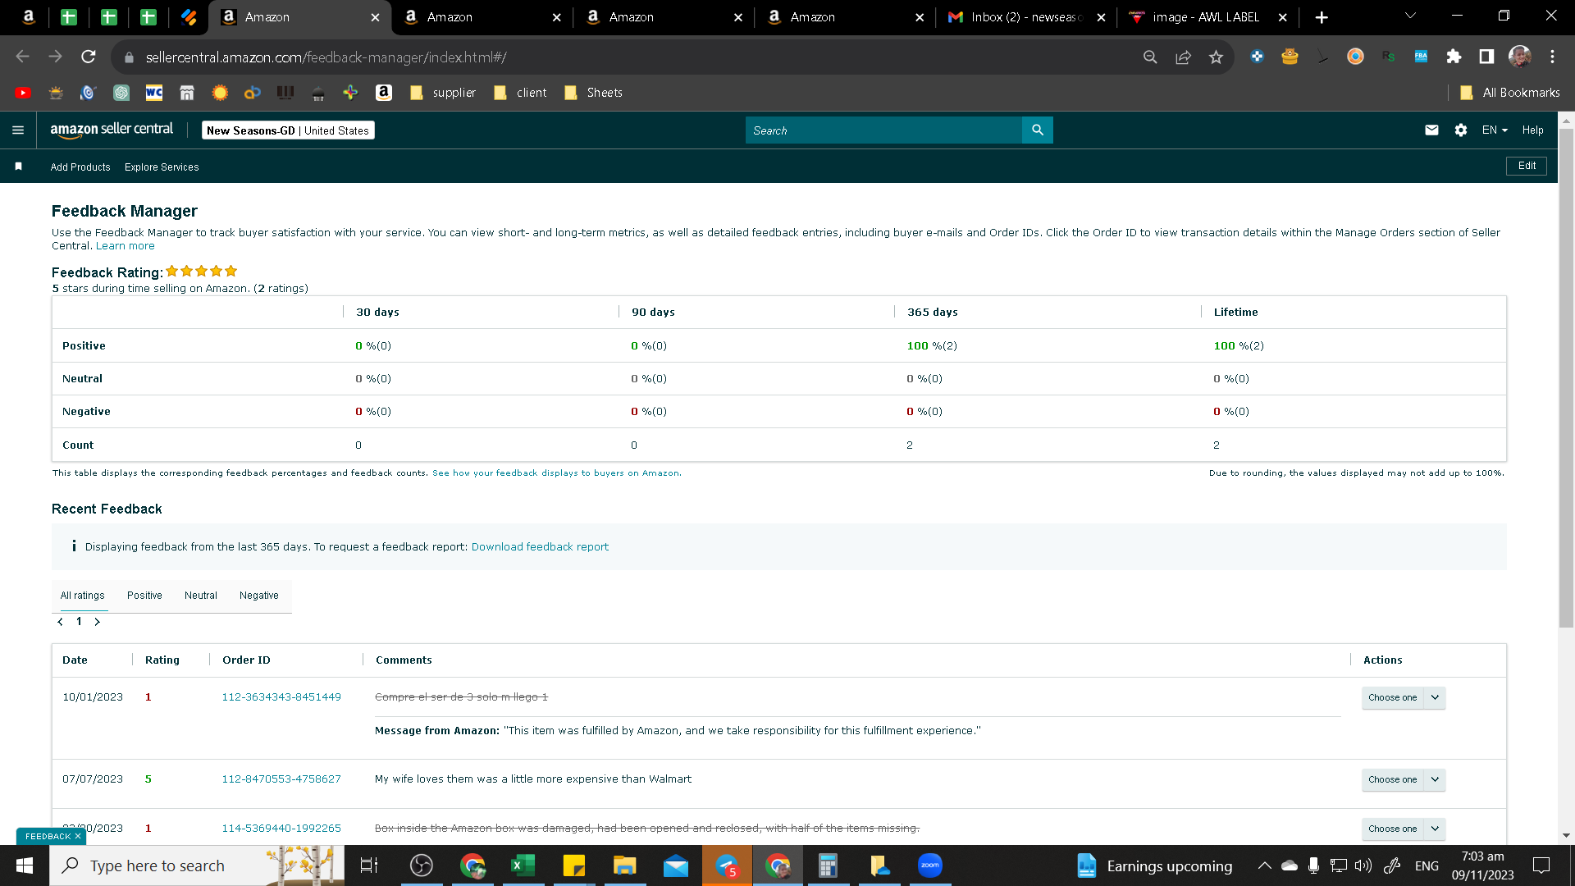Screen dimensions: 1575x886
Task: Go to next feedback page arrow
Action: point(98,622)
